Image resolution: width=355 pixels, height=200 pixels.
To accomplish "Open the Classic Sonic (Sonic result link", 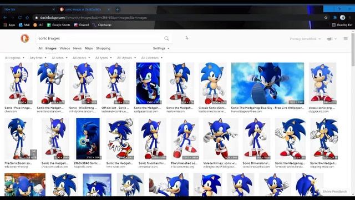I will tap(212, 108).
